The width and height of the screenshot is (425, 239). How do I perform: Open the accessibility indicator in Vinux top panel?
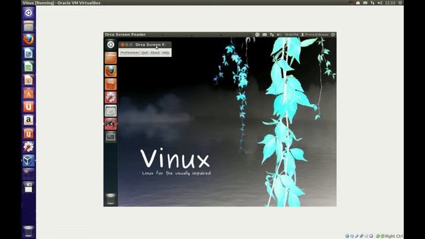pyautogui.click(x=257, y=35)
